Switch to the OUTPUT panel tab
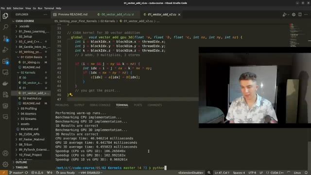This screenshot has height=175, width=311. [79, 105]
